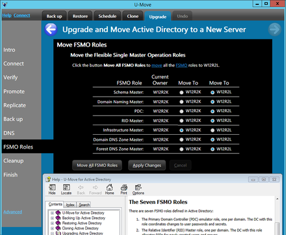Switch to the Clone tab

click(133, 16)
